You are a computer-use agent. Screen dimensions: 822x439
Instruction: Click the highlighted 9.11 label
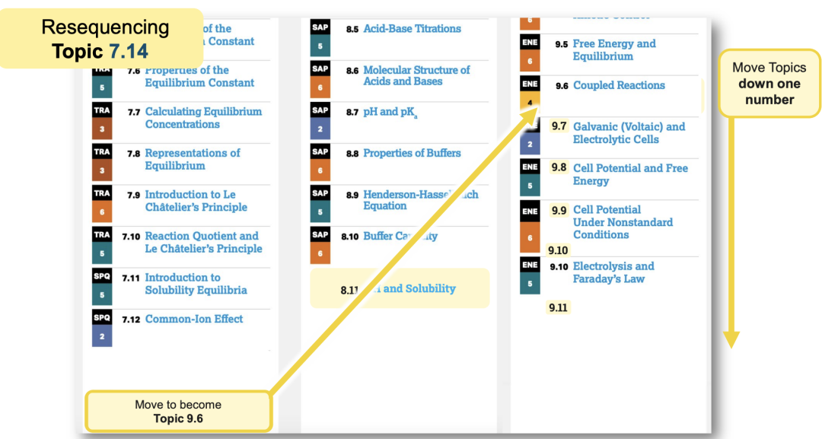558,307
